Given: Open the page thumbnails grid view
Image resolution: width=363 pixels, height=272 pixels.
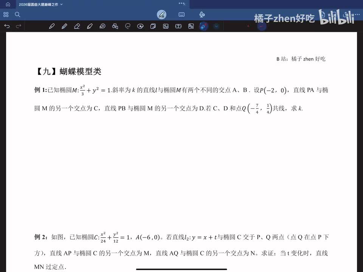Looking at the screenshot, I should coord(6,15).
